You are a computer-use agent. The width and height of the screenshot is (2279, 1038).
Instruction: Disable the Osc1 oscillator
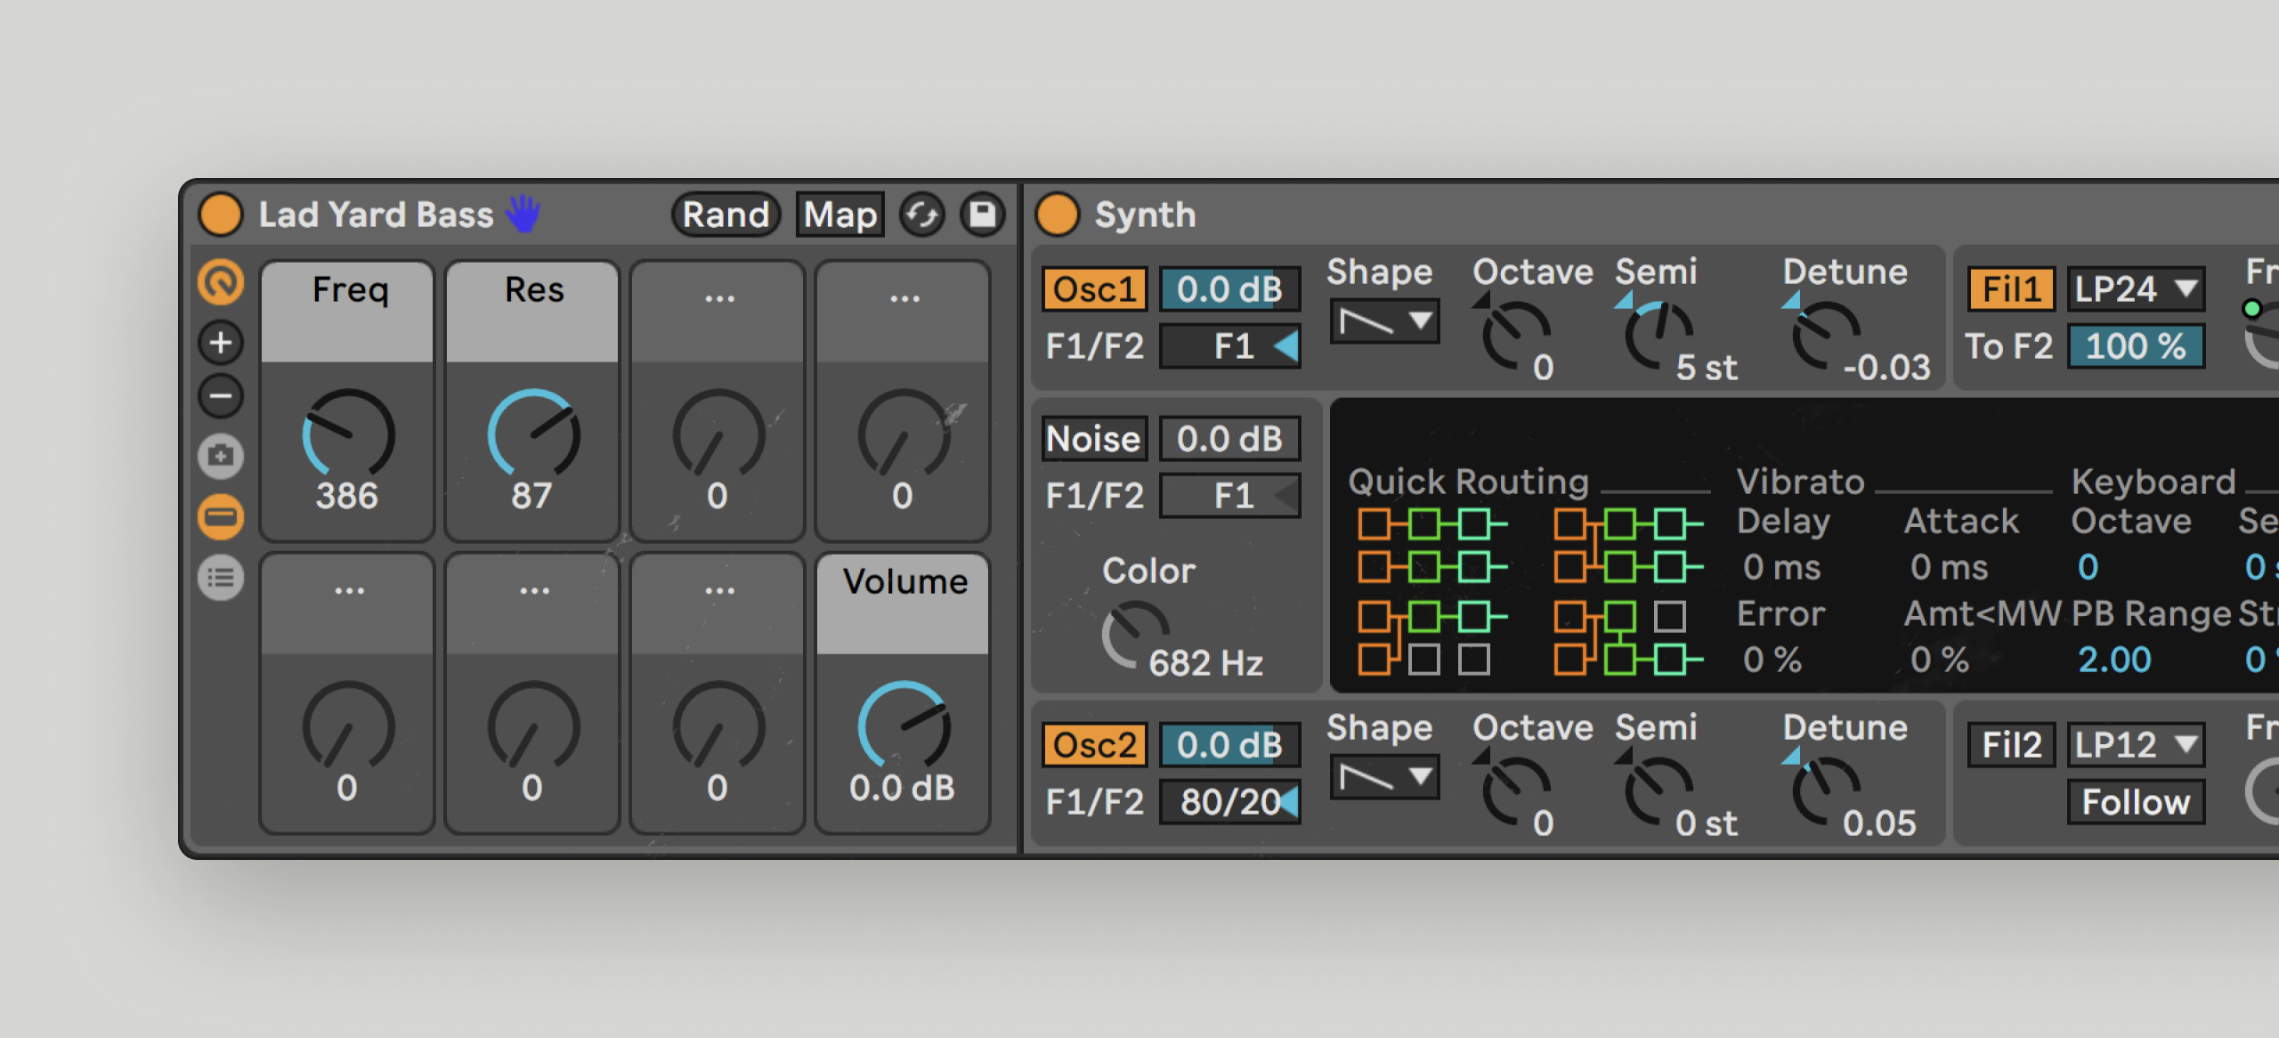click(x=1094, y=289)
